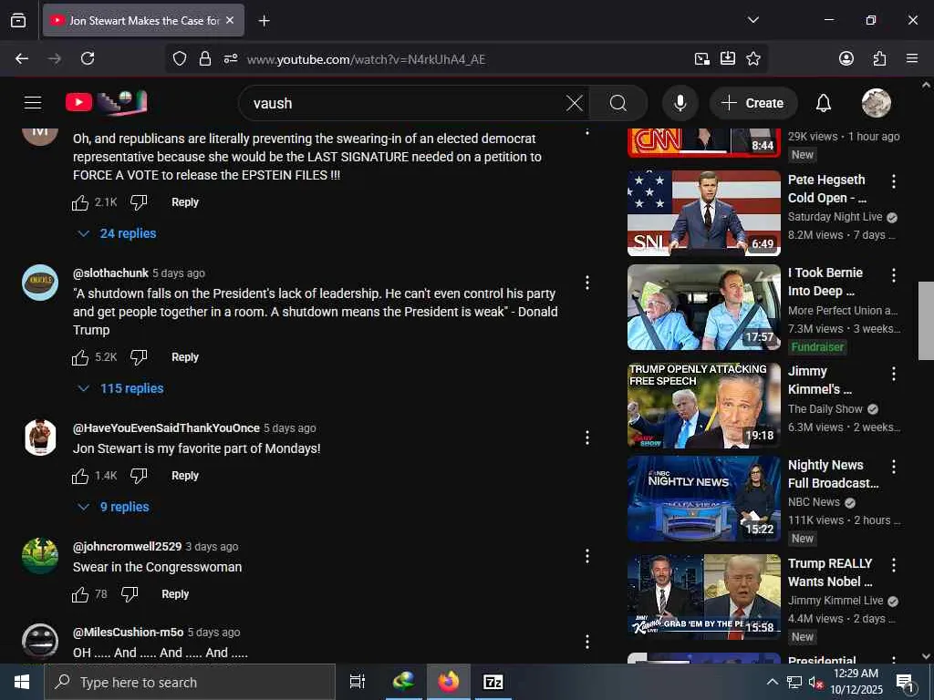Image resolution: width=934 pixels, height=700 pixels.
Task: Reply to @johncromwell2529's comment
Action: click(x=175, y=594)
